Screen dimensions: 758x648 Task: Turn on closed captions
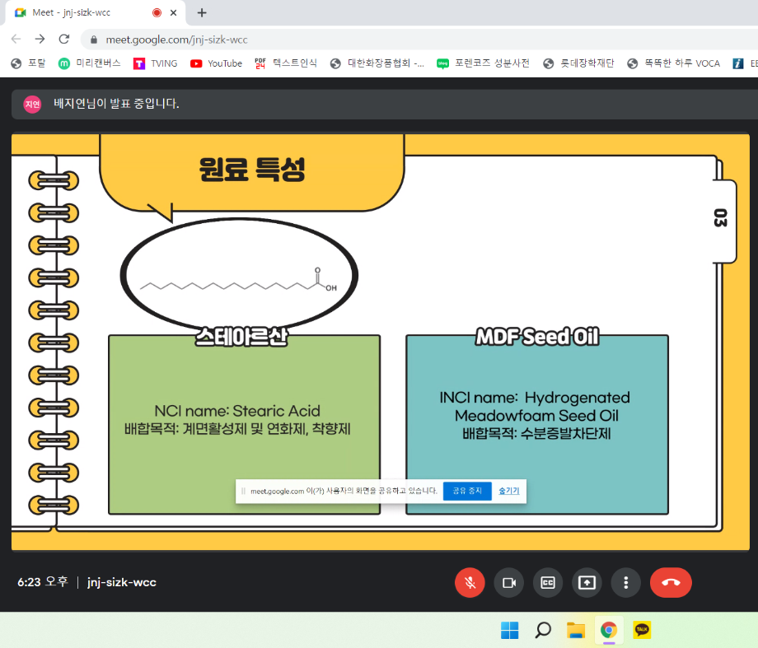(x=548, y=582)
